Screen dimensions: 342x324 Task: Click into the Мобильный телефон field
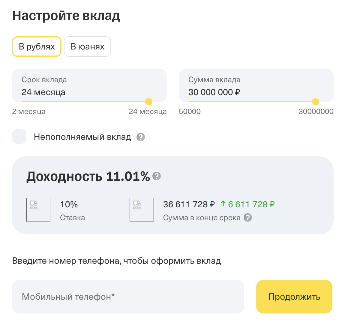(128, 297)
